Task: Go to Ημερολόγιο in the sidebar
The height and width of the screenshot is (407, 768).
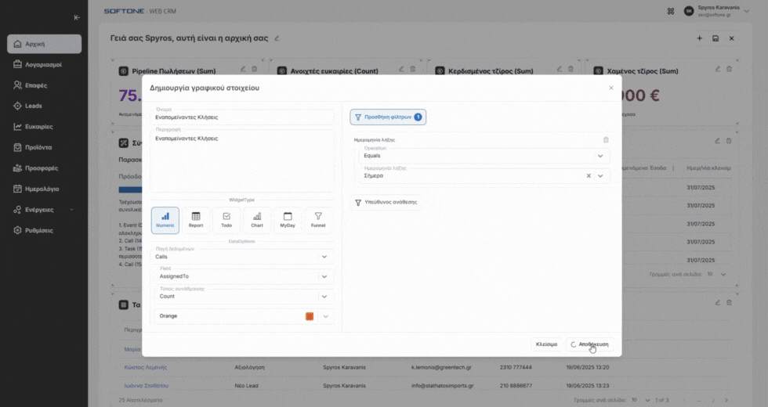Action: pyautogui.click(x=42, y=189)
